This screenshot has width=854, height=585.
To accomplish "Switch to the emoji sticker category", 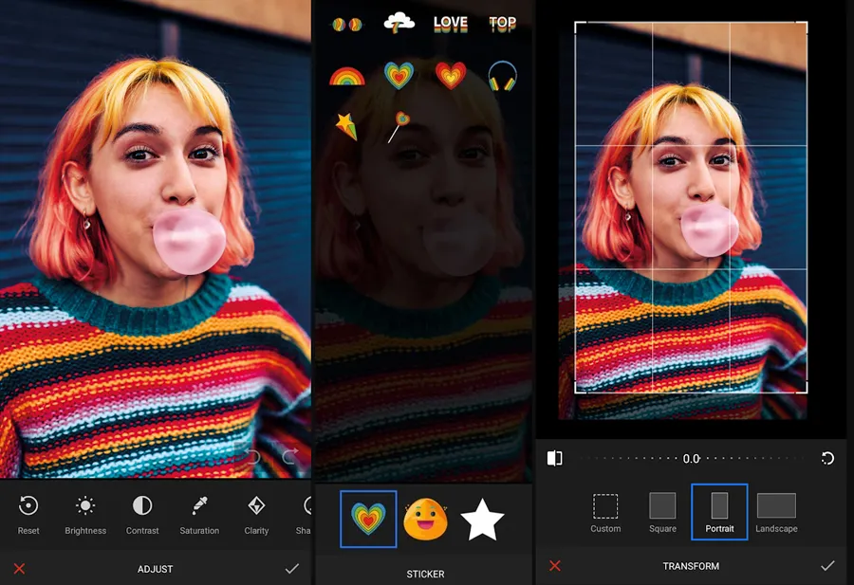I will (x=425, y=519).
